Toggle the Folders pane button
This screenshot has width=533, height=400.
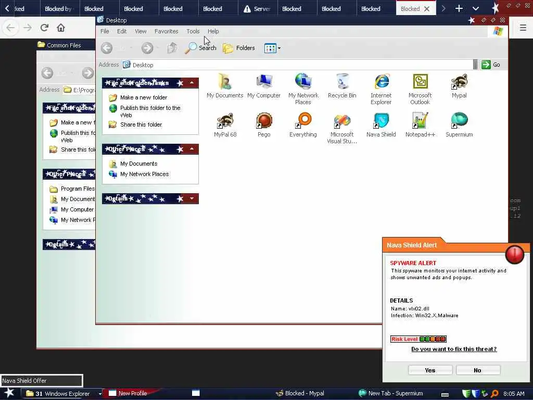click(238, 48)
